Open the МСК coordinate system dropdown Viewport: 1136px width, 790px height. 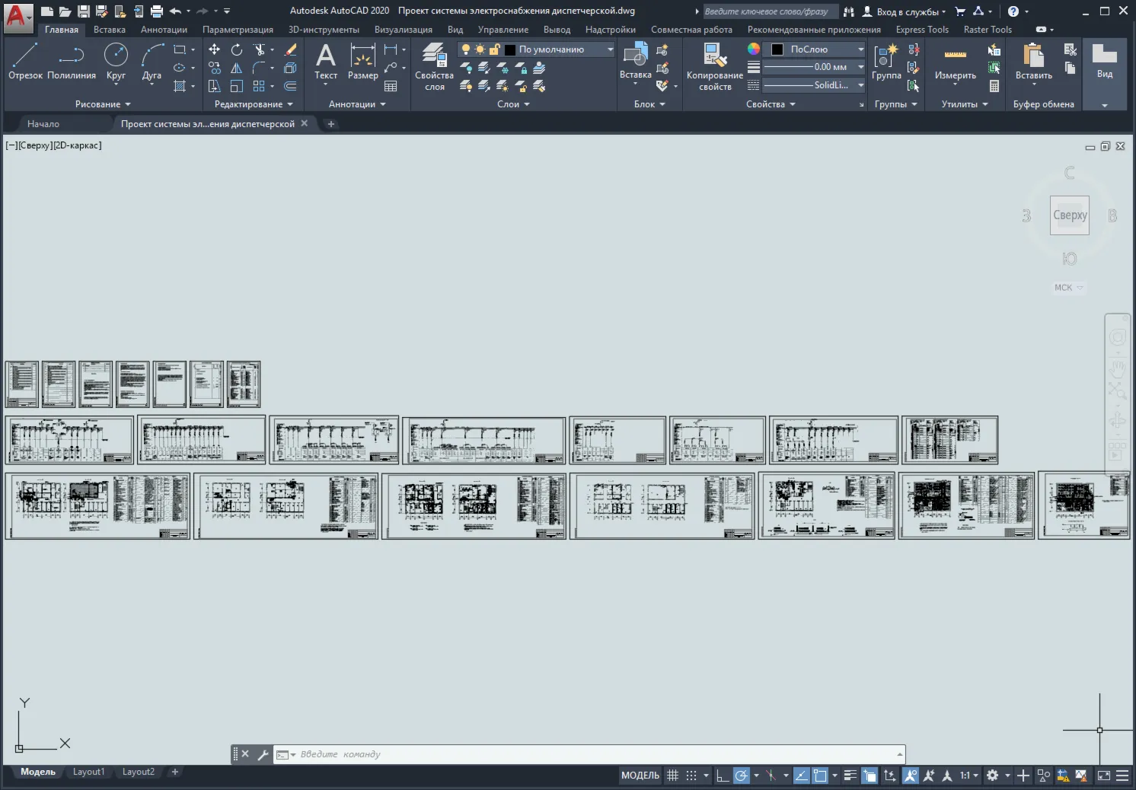tap(1068, 288)
